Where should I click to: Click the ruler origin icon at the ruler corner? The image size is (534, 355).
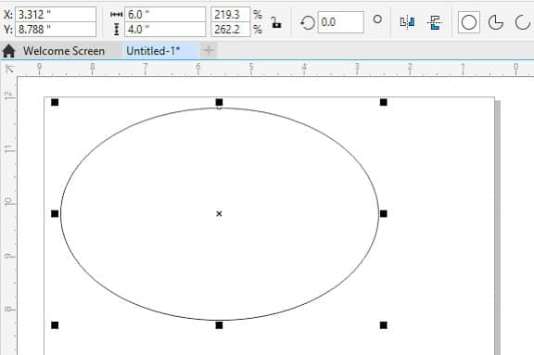(x=9, y=69)
